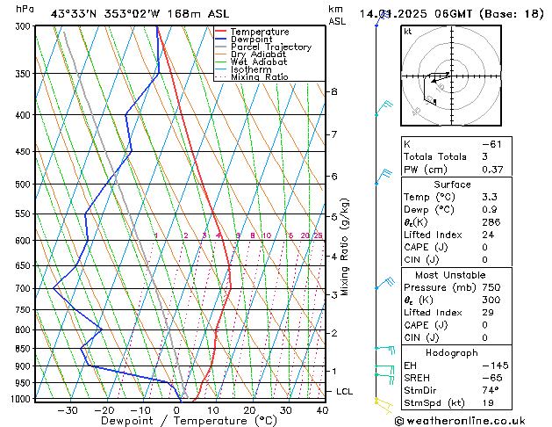Click the Totals Totals label

coord(435,156)
